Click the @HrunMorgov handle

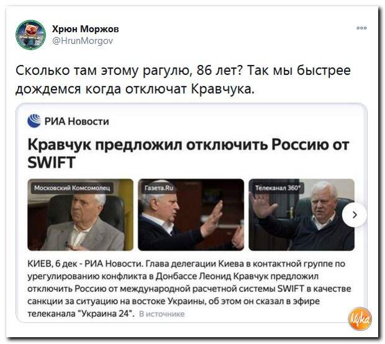coord(83,41)
